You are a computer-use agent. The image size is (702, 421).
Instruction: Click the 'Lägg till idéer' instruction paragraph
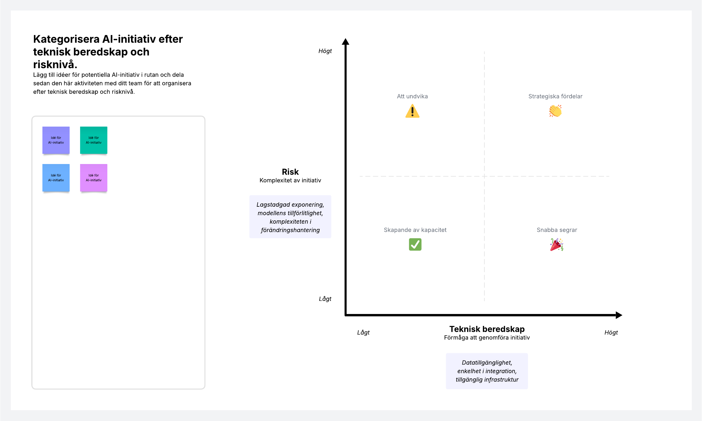point(112,83)
